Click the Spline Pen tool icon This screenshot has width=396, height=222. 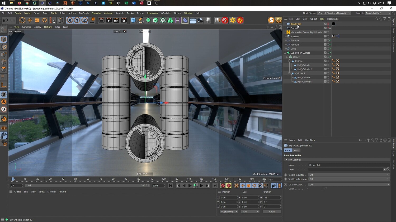(141, 20)
